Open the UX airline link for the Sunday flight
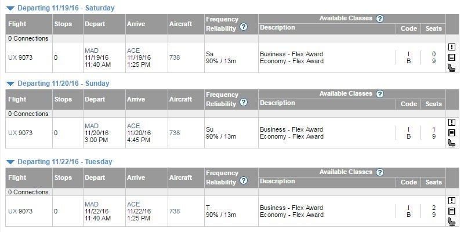The height and width of the screenshot is (232, 464). click(x=12, y=133)
